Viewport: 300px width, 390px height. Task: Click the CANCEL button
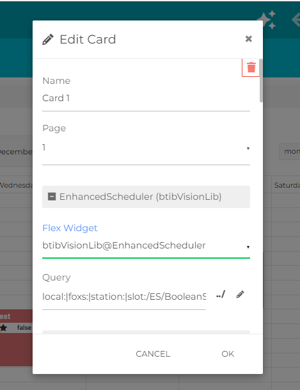pyautogui.click(x=153, y=354)
